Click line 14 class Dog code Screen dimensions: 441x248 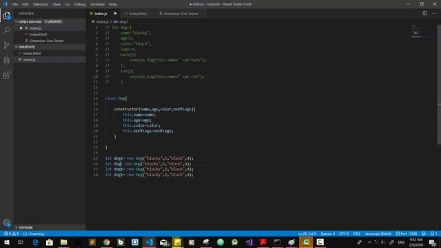tap(116, 99)
